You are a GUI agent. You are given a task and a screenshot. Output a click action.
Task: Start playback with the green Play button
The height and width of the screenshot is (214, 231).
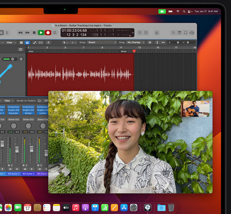tap(41, 33)
